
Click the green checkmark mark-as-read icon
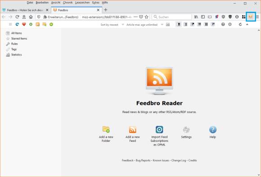[x=51, y=24]
